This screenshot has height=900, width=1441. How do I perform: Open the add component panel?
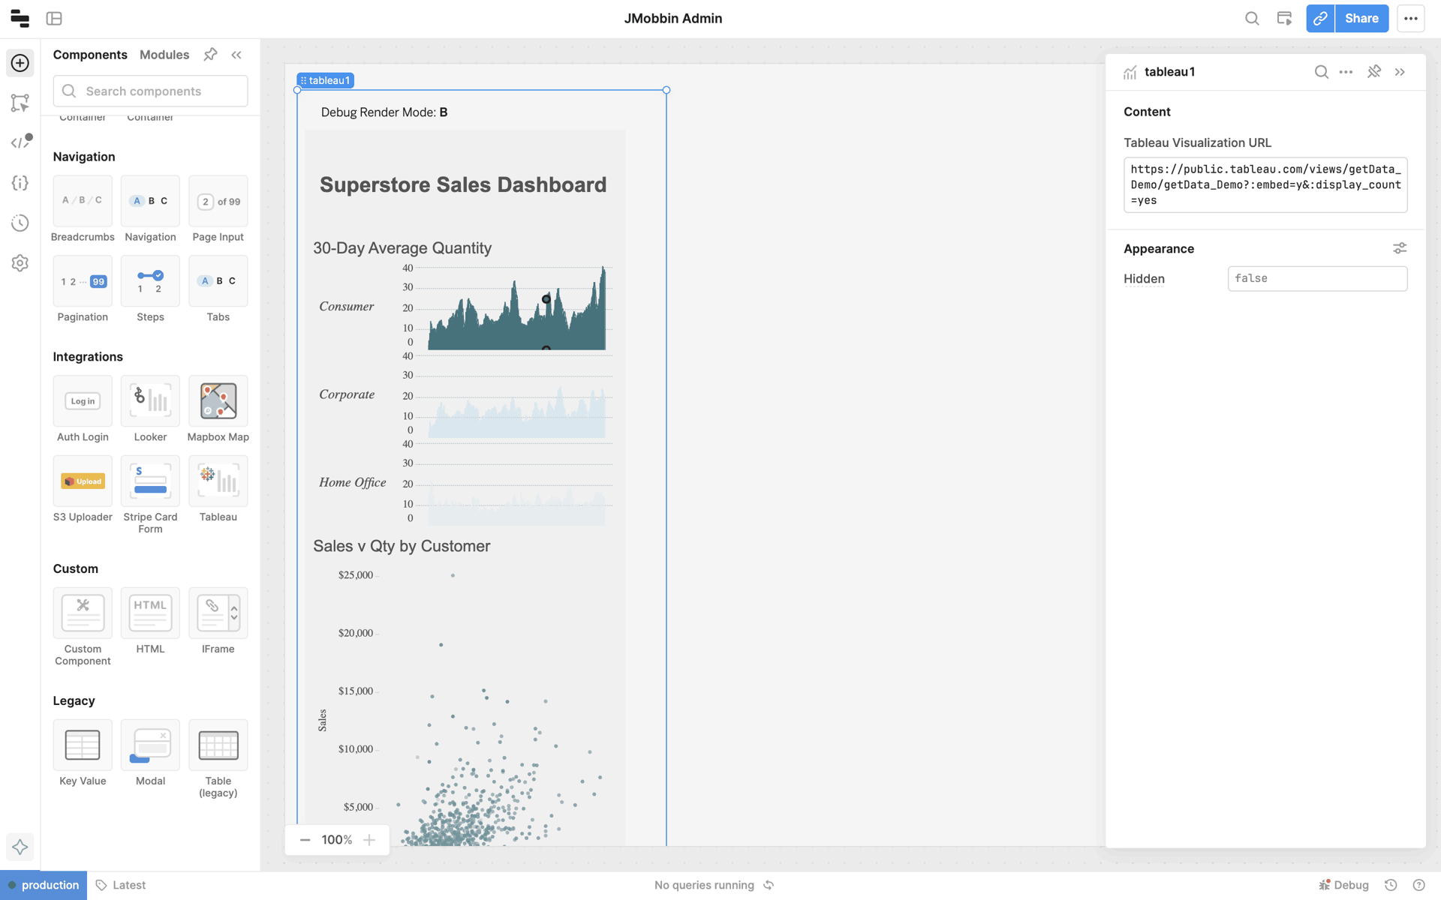(20, 63)
